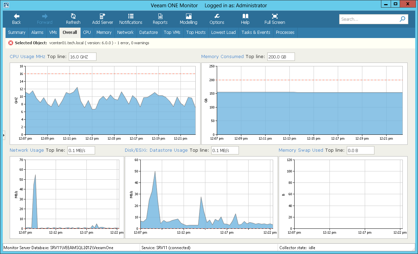Open the VMs tab
This screenshot has width=418, height=254.
[53, 32]
